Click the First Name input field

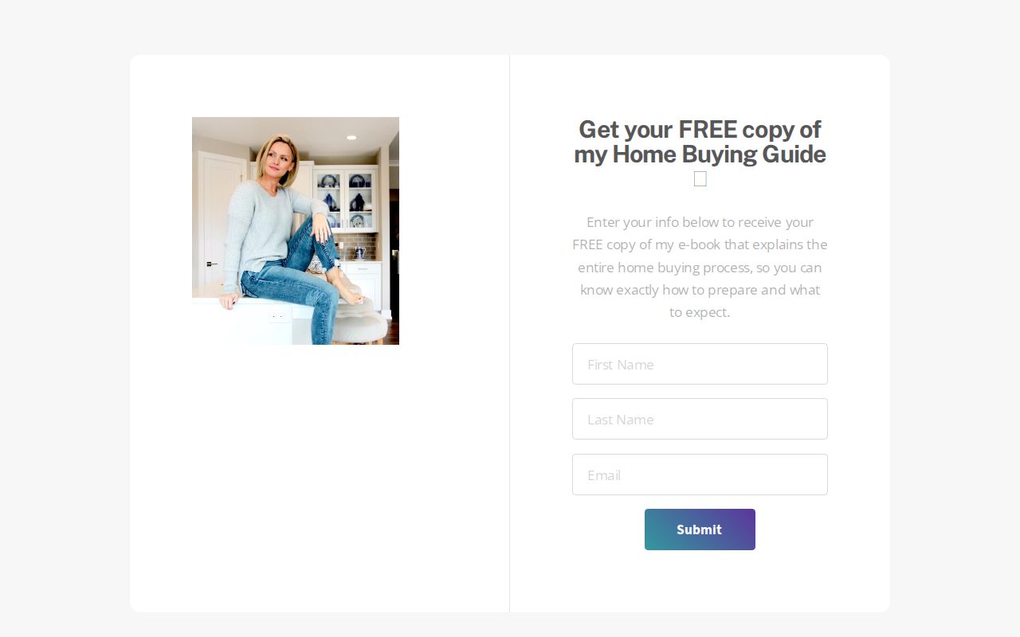click(x=700, y=364)
